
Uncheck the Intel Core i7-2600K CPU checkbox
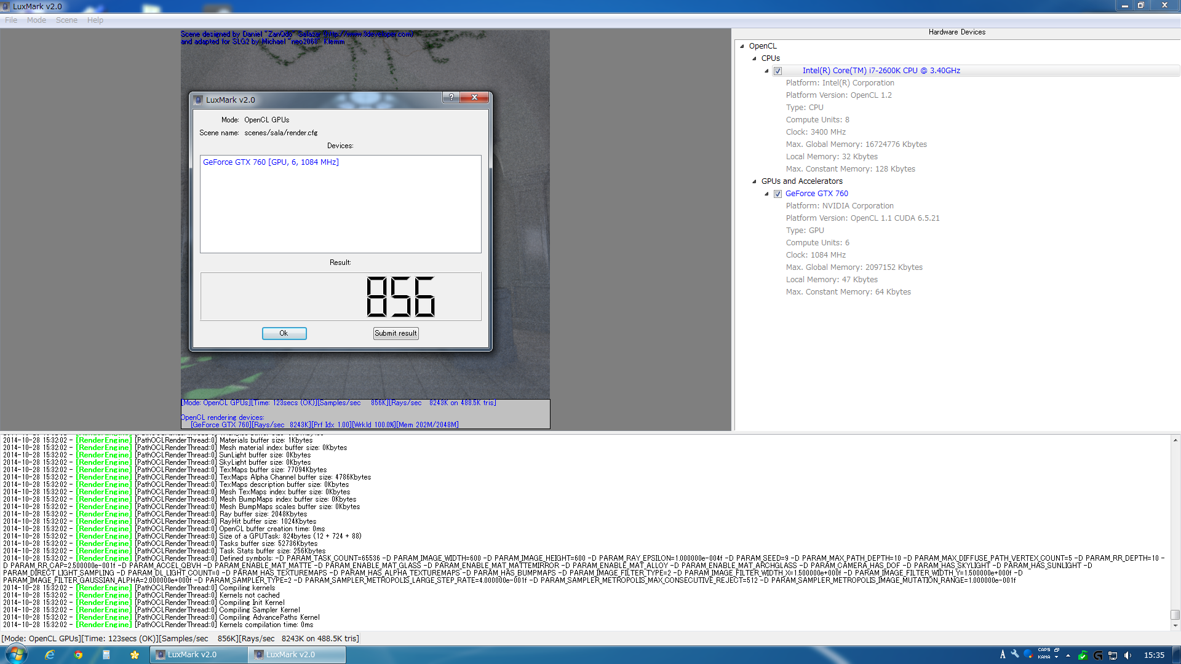click(x=777, y=71)
